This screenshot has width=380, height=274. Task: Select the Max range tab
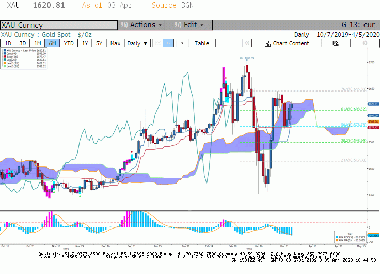(115, 43)
